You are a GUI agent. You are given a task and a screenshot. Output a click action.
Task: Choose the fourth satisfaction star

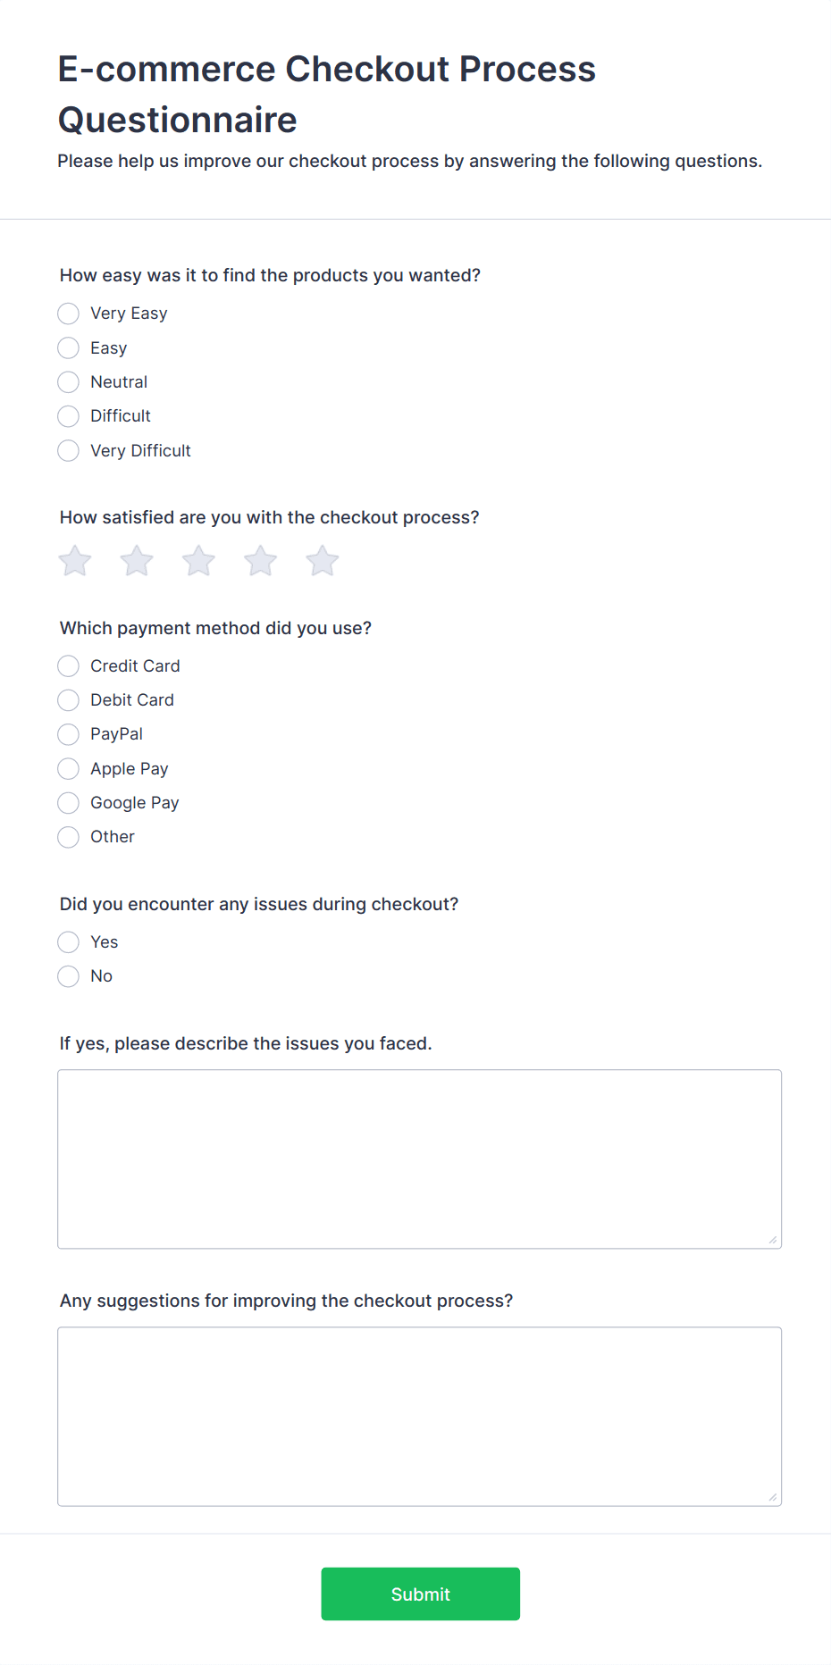pyautogui.click(x=261, y=561)
